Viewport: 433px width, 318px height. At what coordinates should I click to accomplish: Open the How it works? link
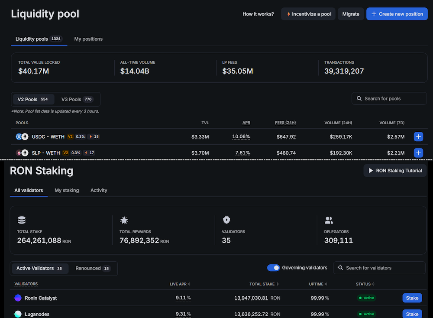pos(258,14)
